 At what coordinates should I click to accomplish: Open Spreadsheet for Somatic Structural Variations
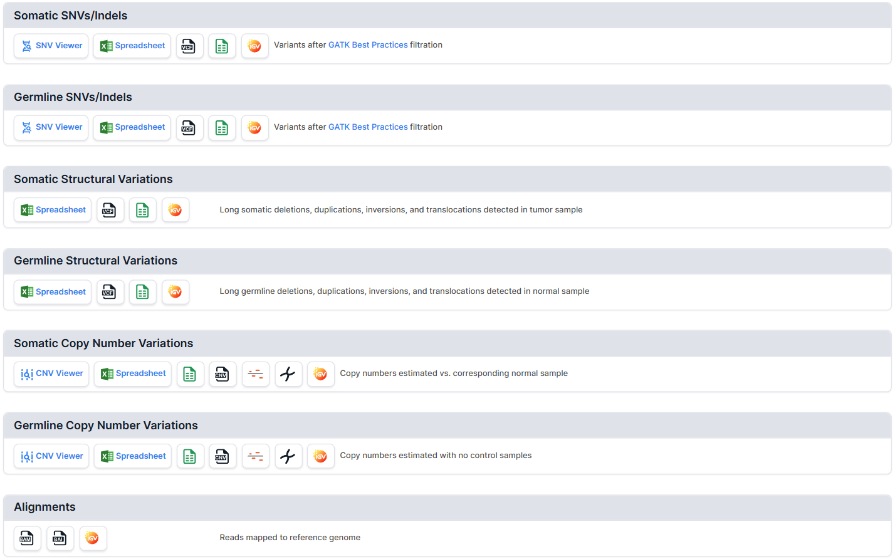(53, 210)
